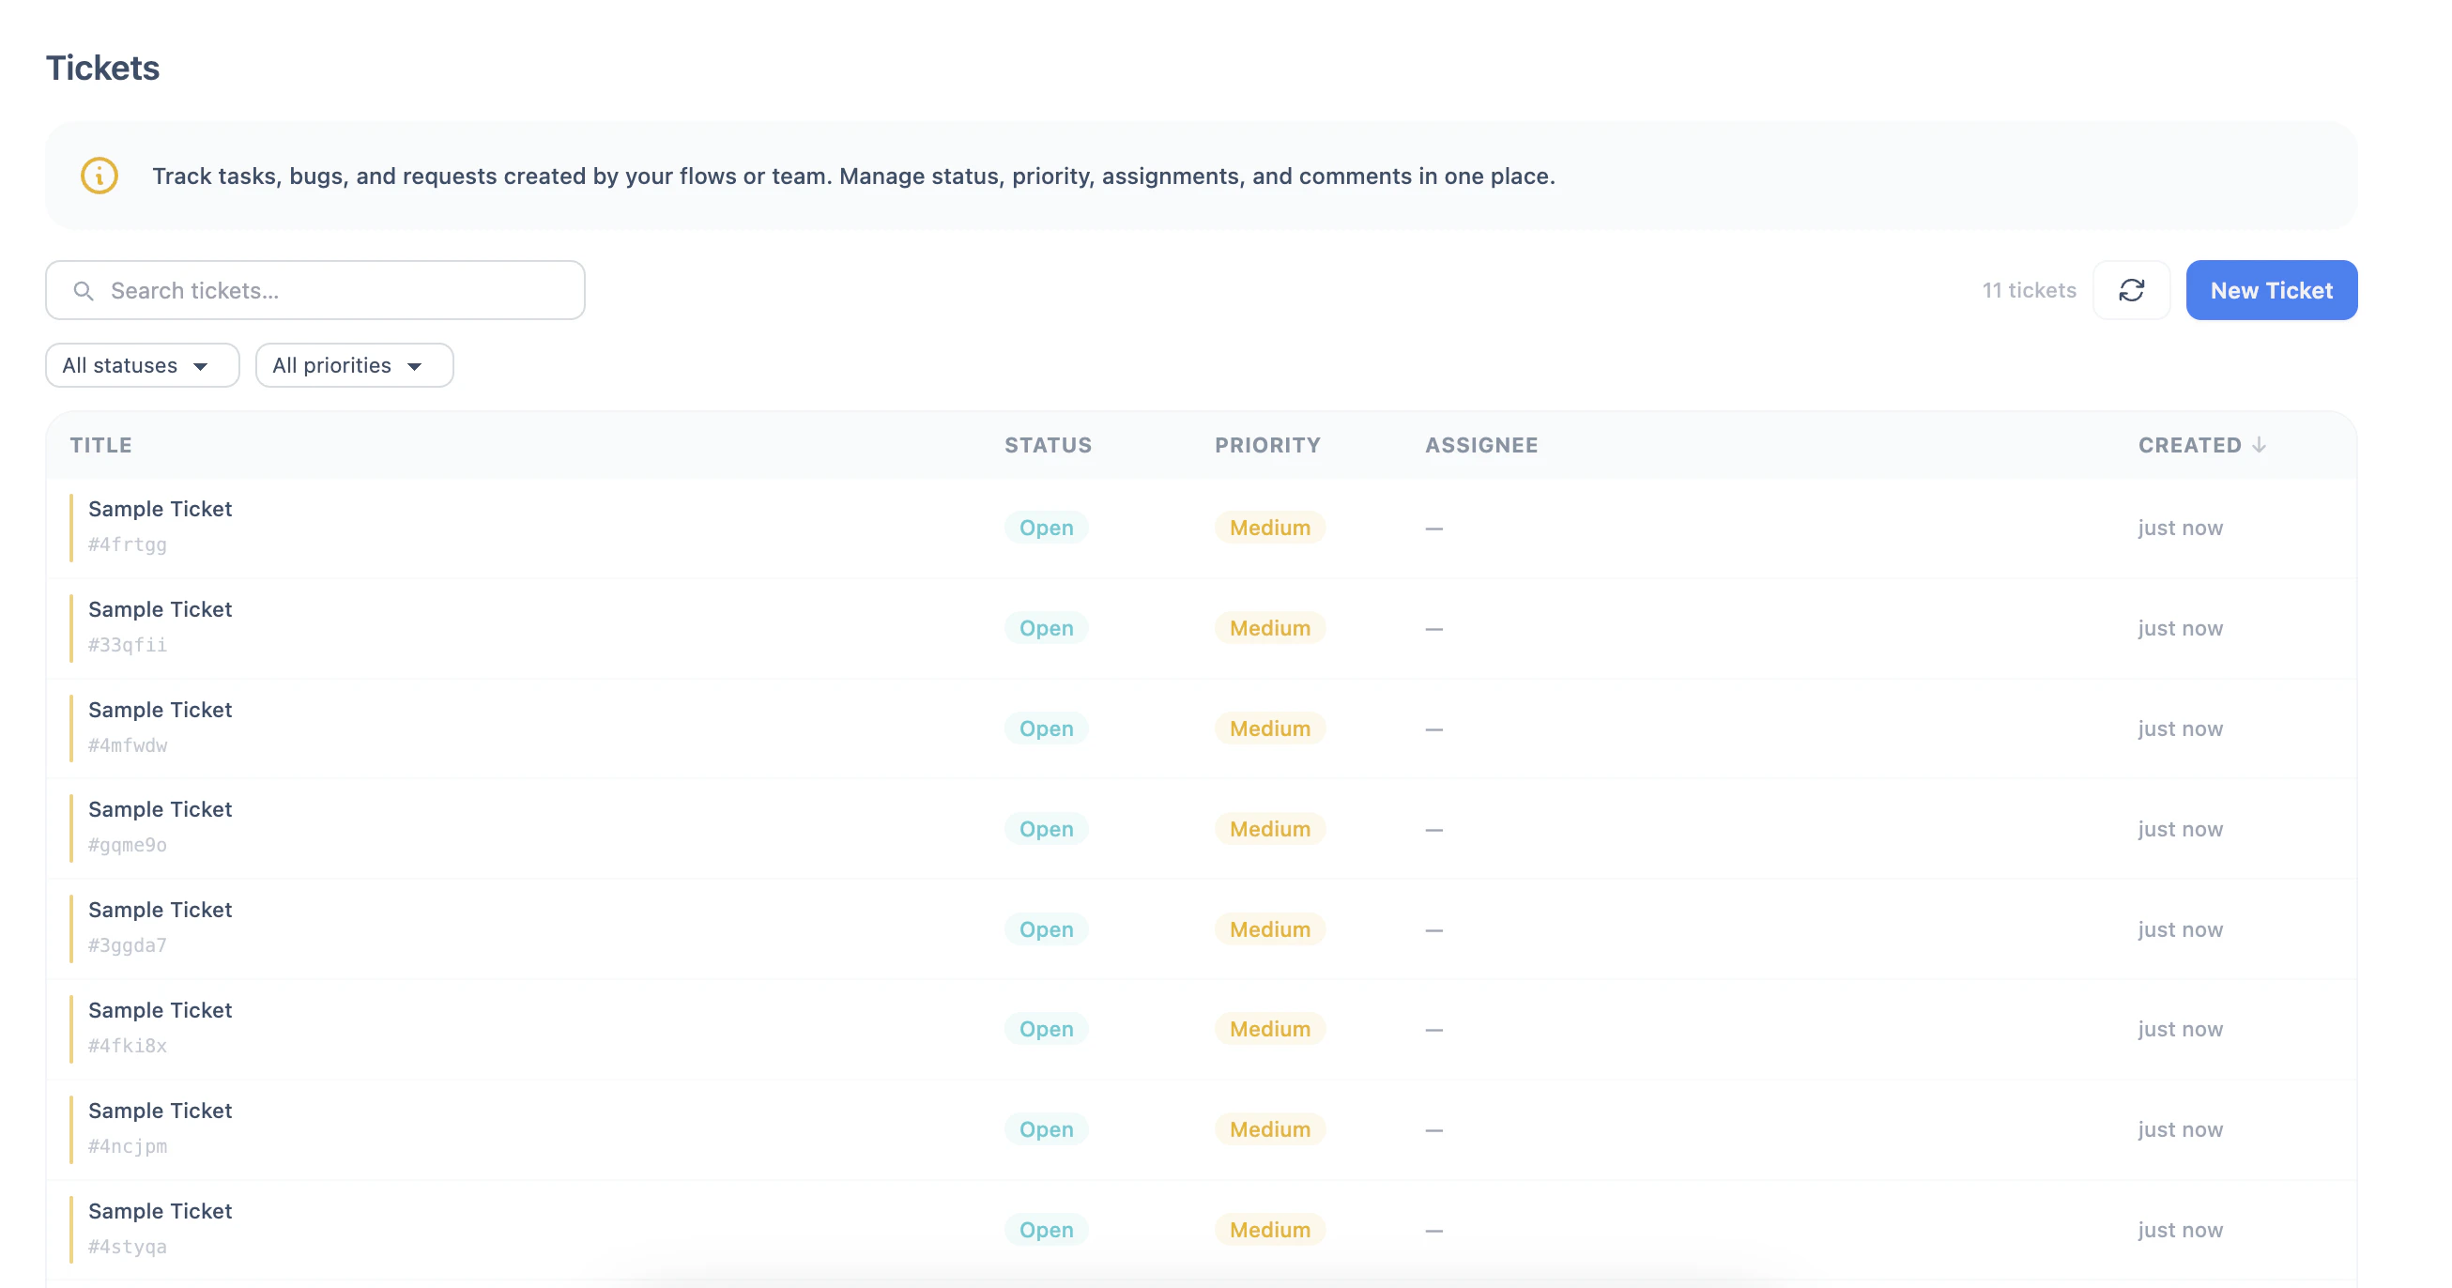Sort by the Title column header
The image size is (2452, 1288).
point(100,445)
